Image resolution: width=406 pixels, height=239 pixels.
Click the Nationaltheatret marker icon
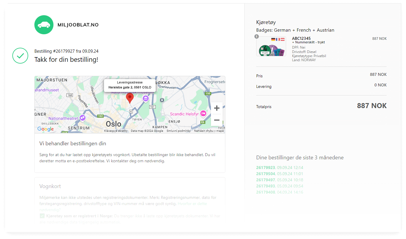click(x=83, y=118)
